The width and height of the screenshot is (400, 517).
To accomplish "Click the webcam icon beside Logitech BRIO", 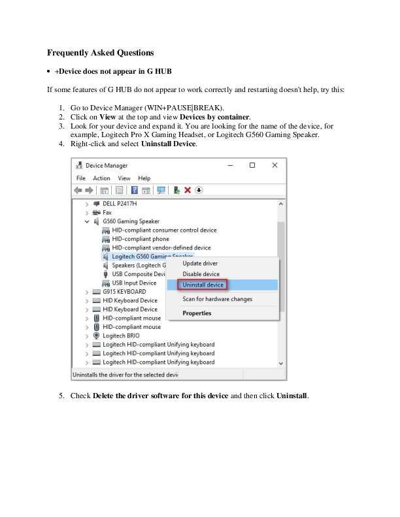I will coord(96,336).
